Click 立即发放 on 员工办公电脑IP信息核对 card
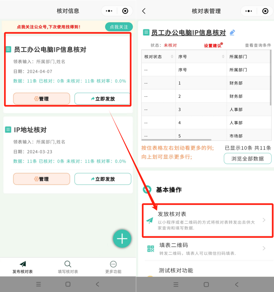 (103, 99)
